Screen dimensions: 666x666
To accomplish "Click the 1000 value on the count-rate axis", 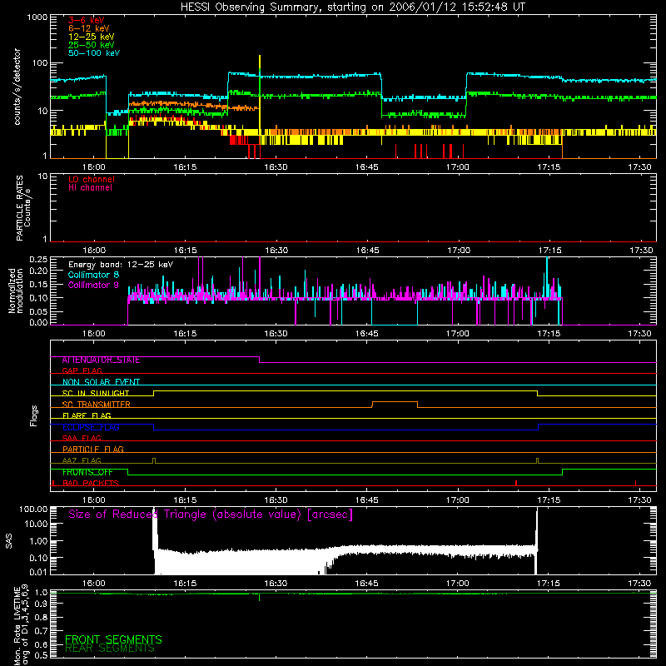I will pyautogui.click(x=37, y=17).
